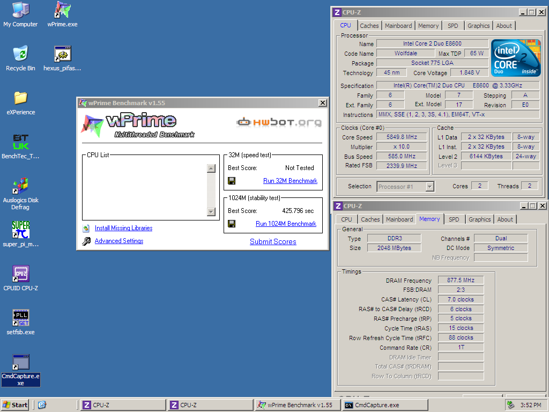This screenshot has height=412, width=549.
Task: Open About tab in upper CPU-Z window
Action: point(504,26)
